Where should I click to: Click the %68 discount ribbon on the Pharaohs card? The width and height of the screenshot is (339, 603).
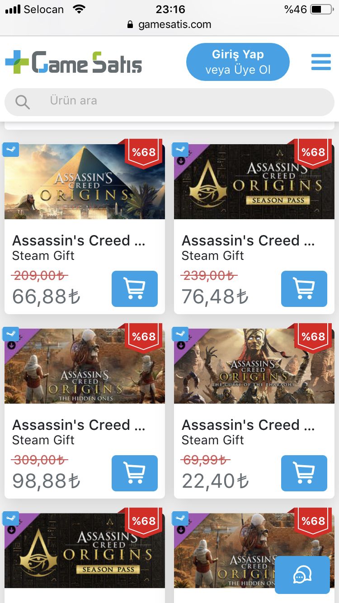point(313,337)
